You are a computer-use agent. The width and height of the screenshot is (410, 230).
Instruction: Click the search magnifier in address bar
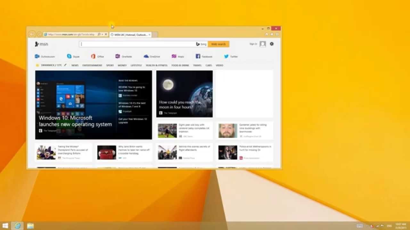coord(99,34)
